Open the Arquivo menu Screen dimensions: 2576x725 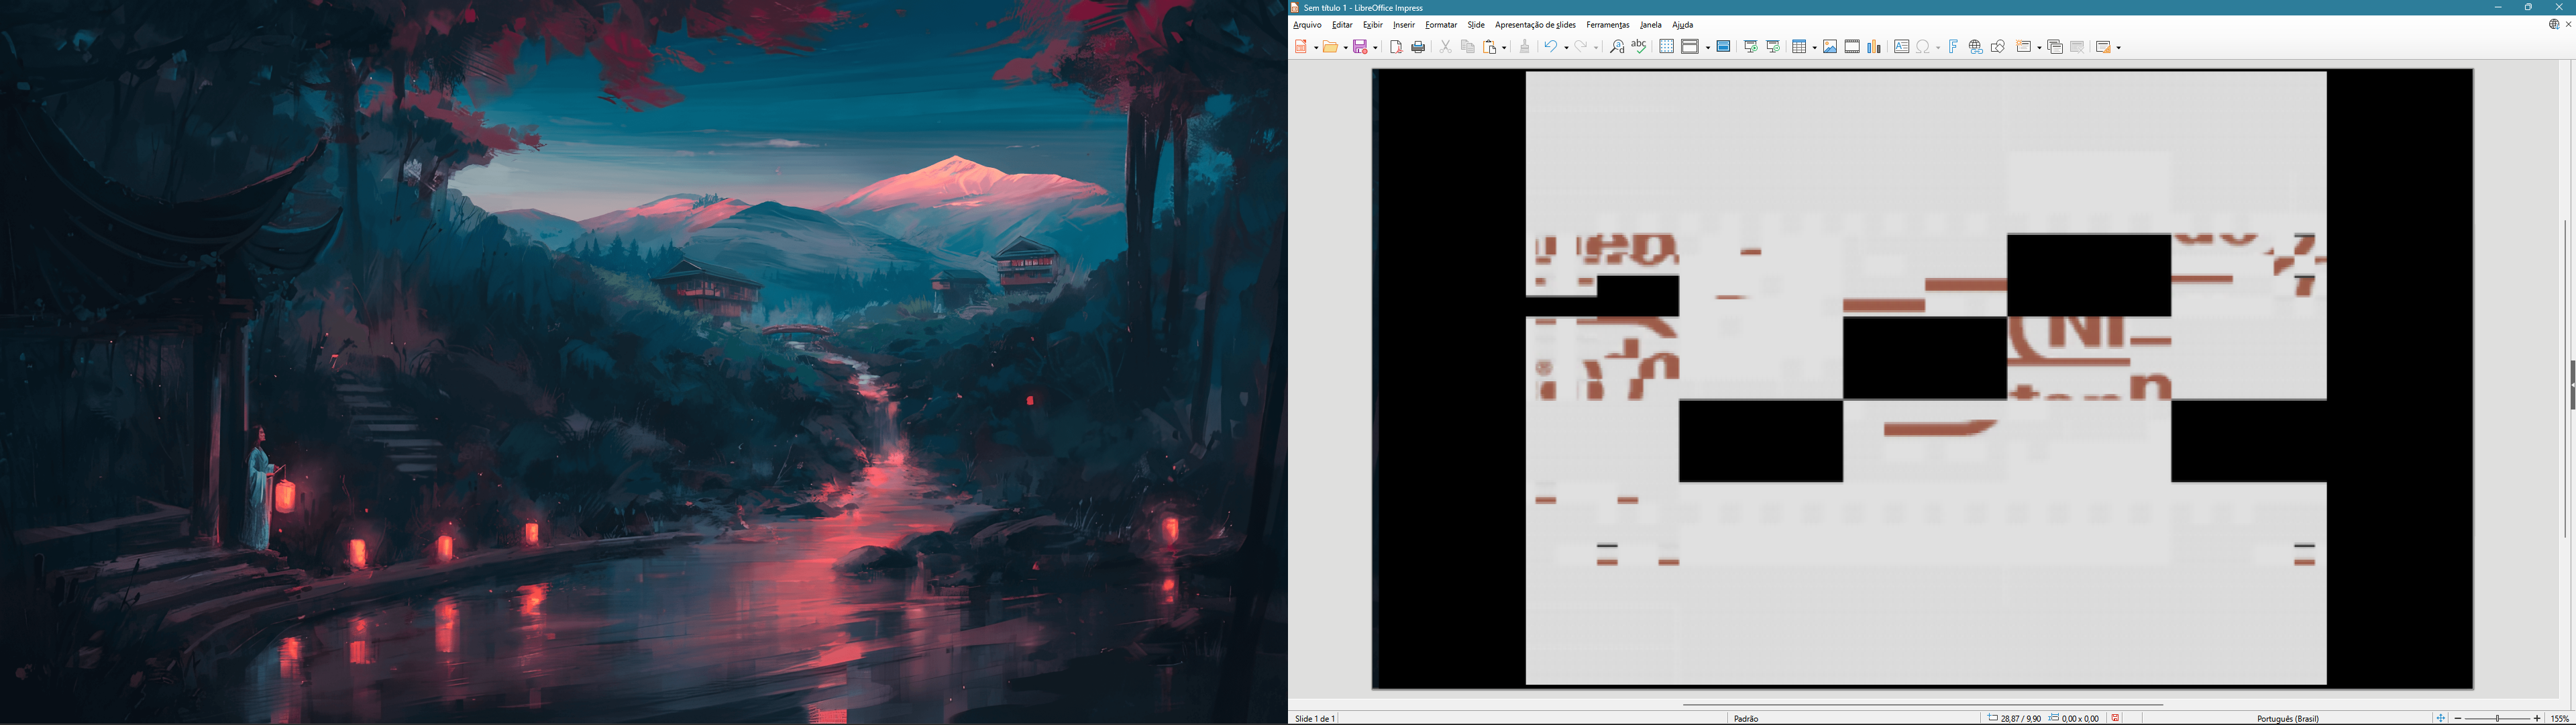[x=1307, y=25]
